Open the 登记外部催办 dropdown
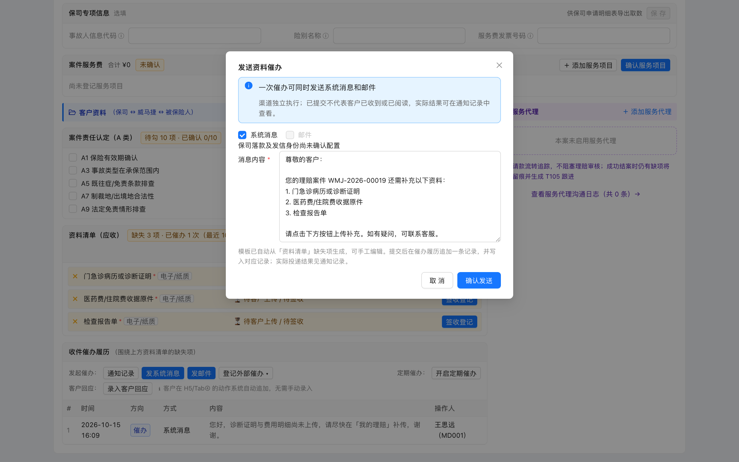 coord(246,373)
